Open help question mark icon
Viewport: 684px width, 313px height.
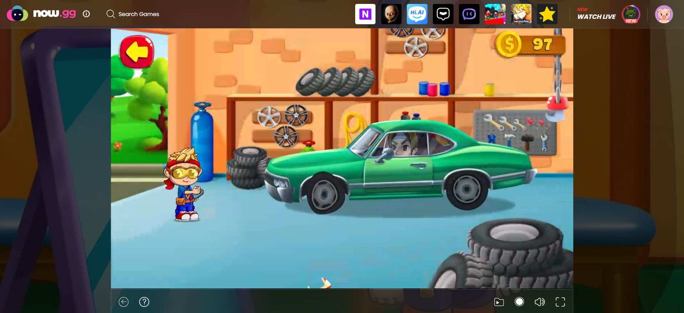tap(144, 302)
